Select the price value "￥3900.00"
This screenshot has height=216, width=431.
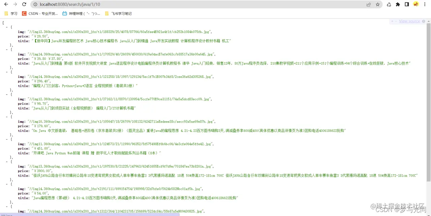point(42,171)
